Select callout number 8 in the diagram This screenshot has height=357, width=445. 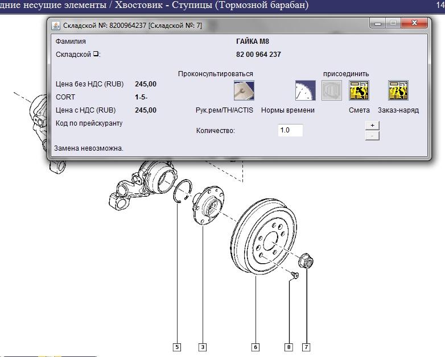coord(289,346)
